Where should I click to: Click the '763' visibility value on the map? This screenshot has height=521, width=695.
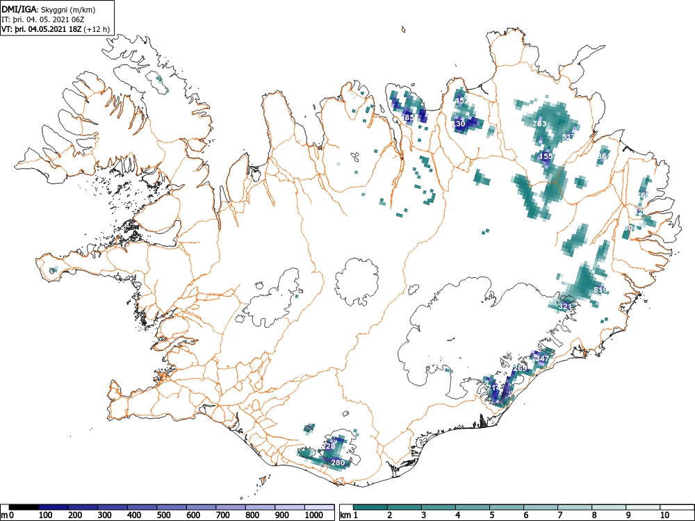pyautogui.click(x=539, y=124)
